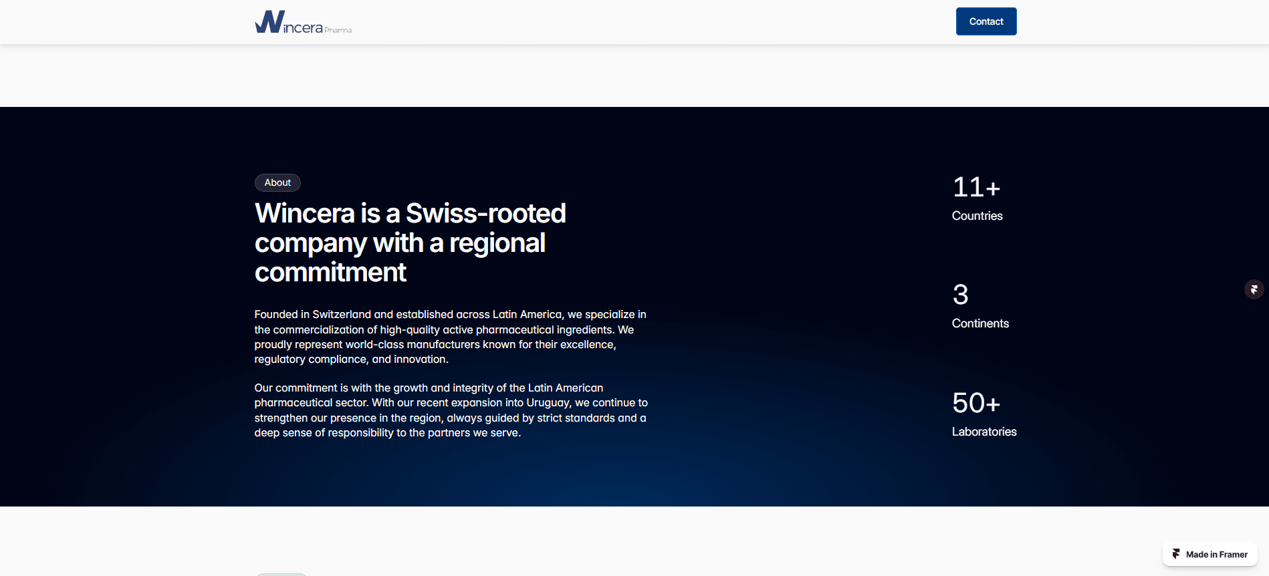1269x576 pixels.
Task: Click the Wincera Pharma logo
Action: (303, 22)
